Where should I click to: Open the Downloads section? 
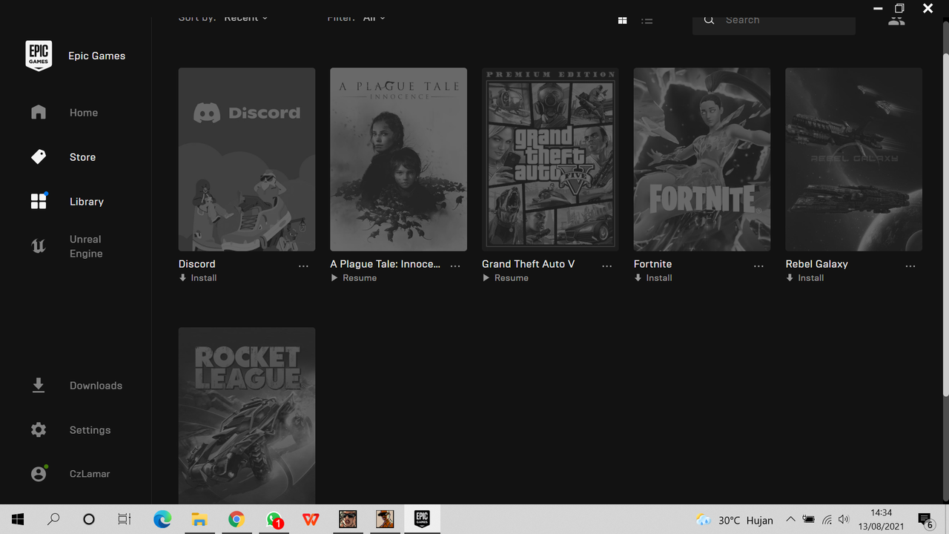click(96, 386)
